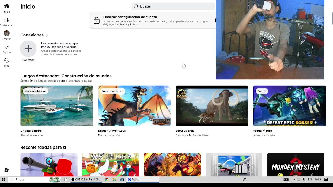This screenshot has height=187, width=333.
Task: Open the Dragon Adventures game thumbnail
Action: (x=134, y=106)
